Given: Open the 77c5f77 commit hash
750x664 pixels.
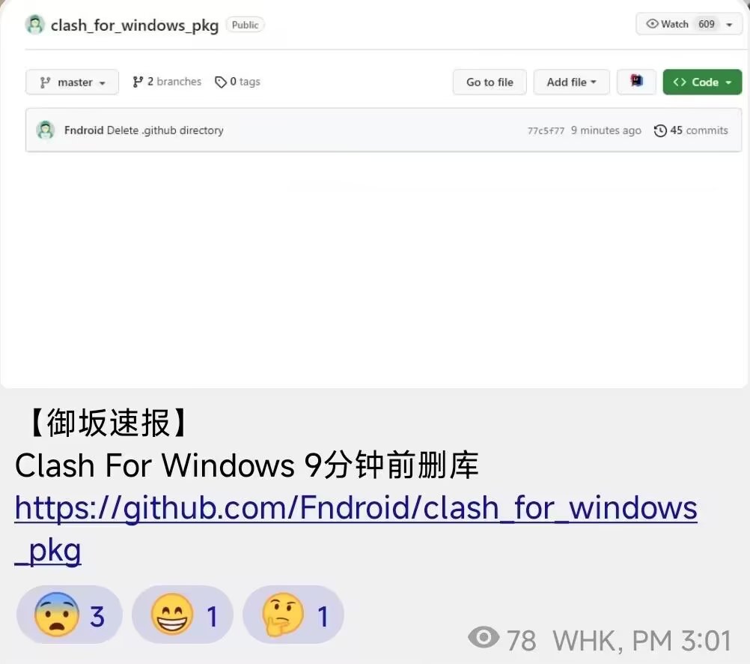Looking at the screenshot, I should [x=546, y=130].
